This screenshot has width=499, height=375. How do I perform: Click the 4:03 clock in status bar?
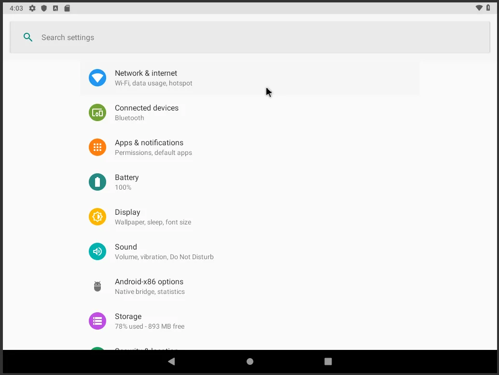tap(16, 8)
